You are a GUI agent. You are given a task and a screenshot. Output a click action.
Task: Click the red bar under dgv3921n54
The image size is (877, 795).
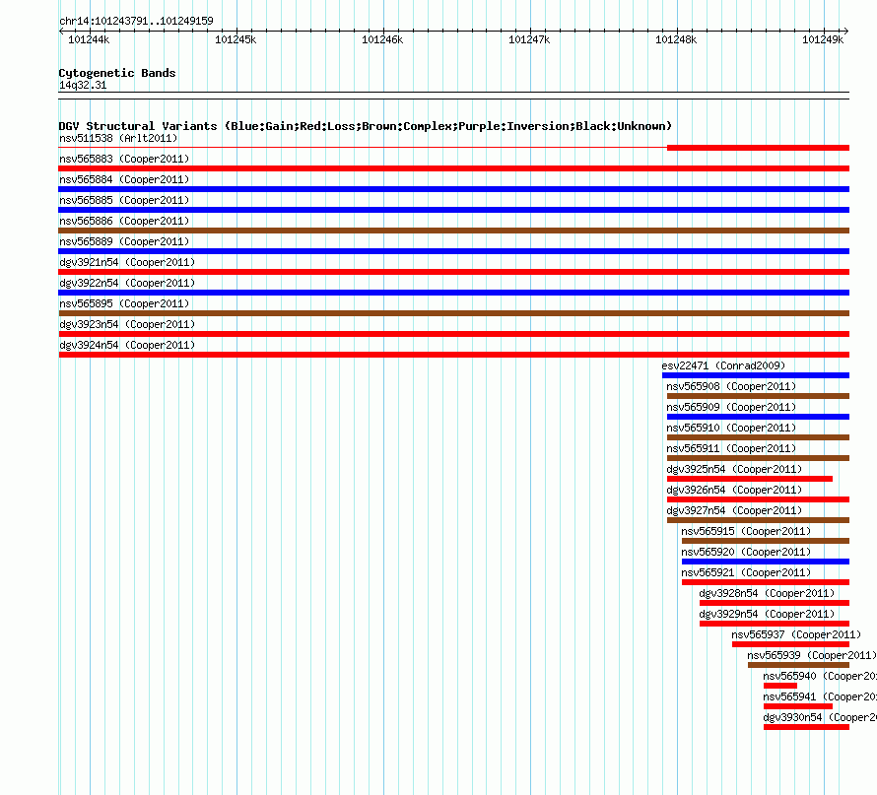point(453,272)
